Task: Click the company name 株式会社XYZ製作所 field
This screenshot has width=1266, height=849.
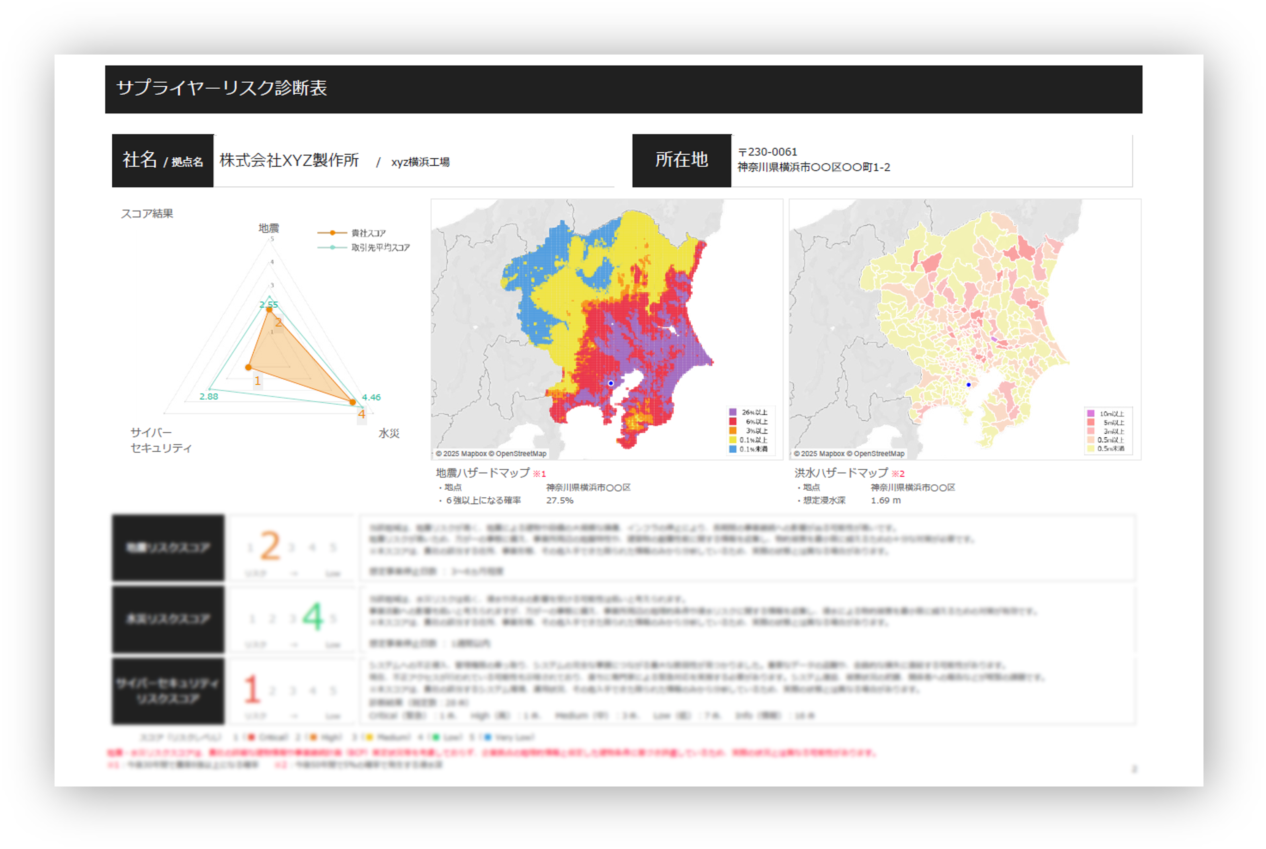Action: click(289, 160)
